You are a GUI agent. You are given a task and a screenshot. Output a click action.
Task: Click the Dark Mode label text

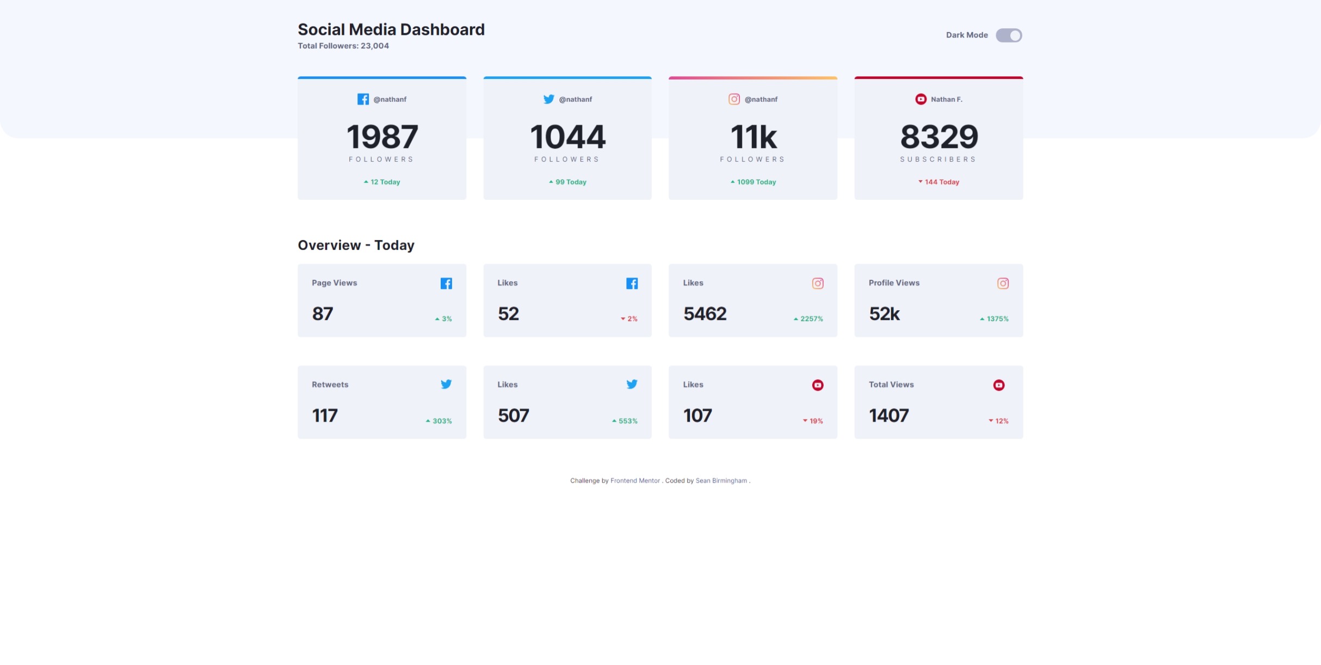(966, 35)
